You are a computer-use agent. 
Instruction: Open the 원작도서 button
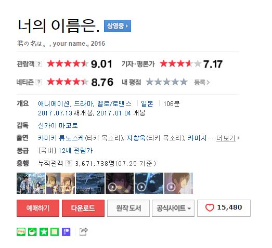[x=128, y=208]
